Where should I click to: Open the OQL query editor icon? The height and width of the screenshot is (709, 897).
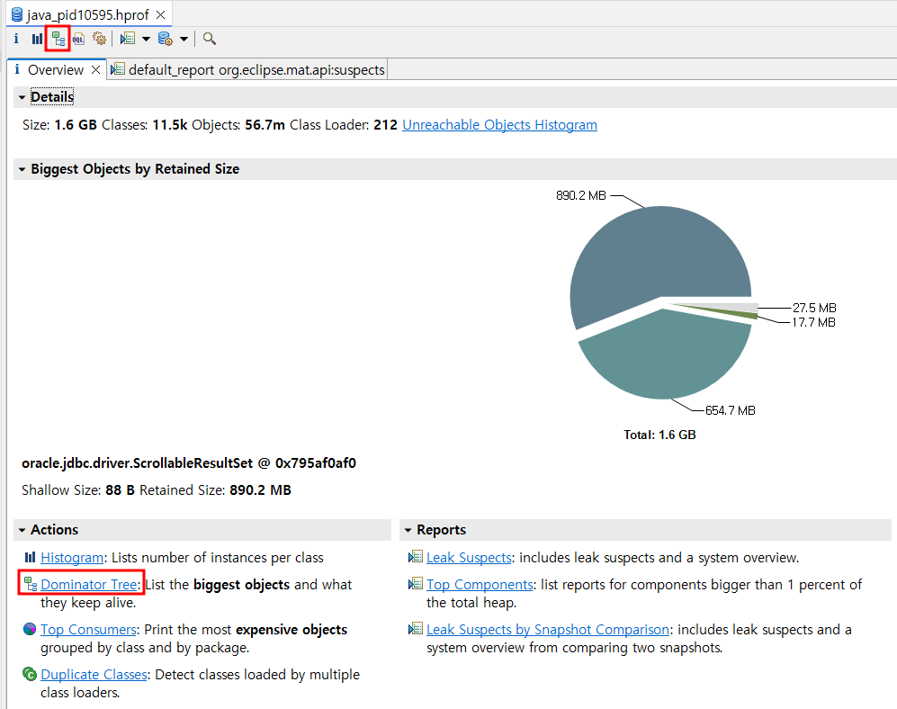(79, 39)
